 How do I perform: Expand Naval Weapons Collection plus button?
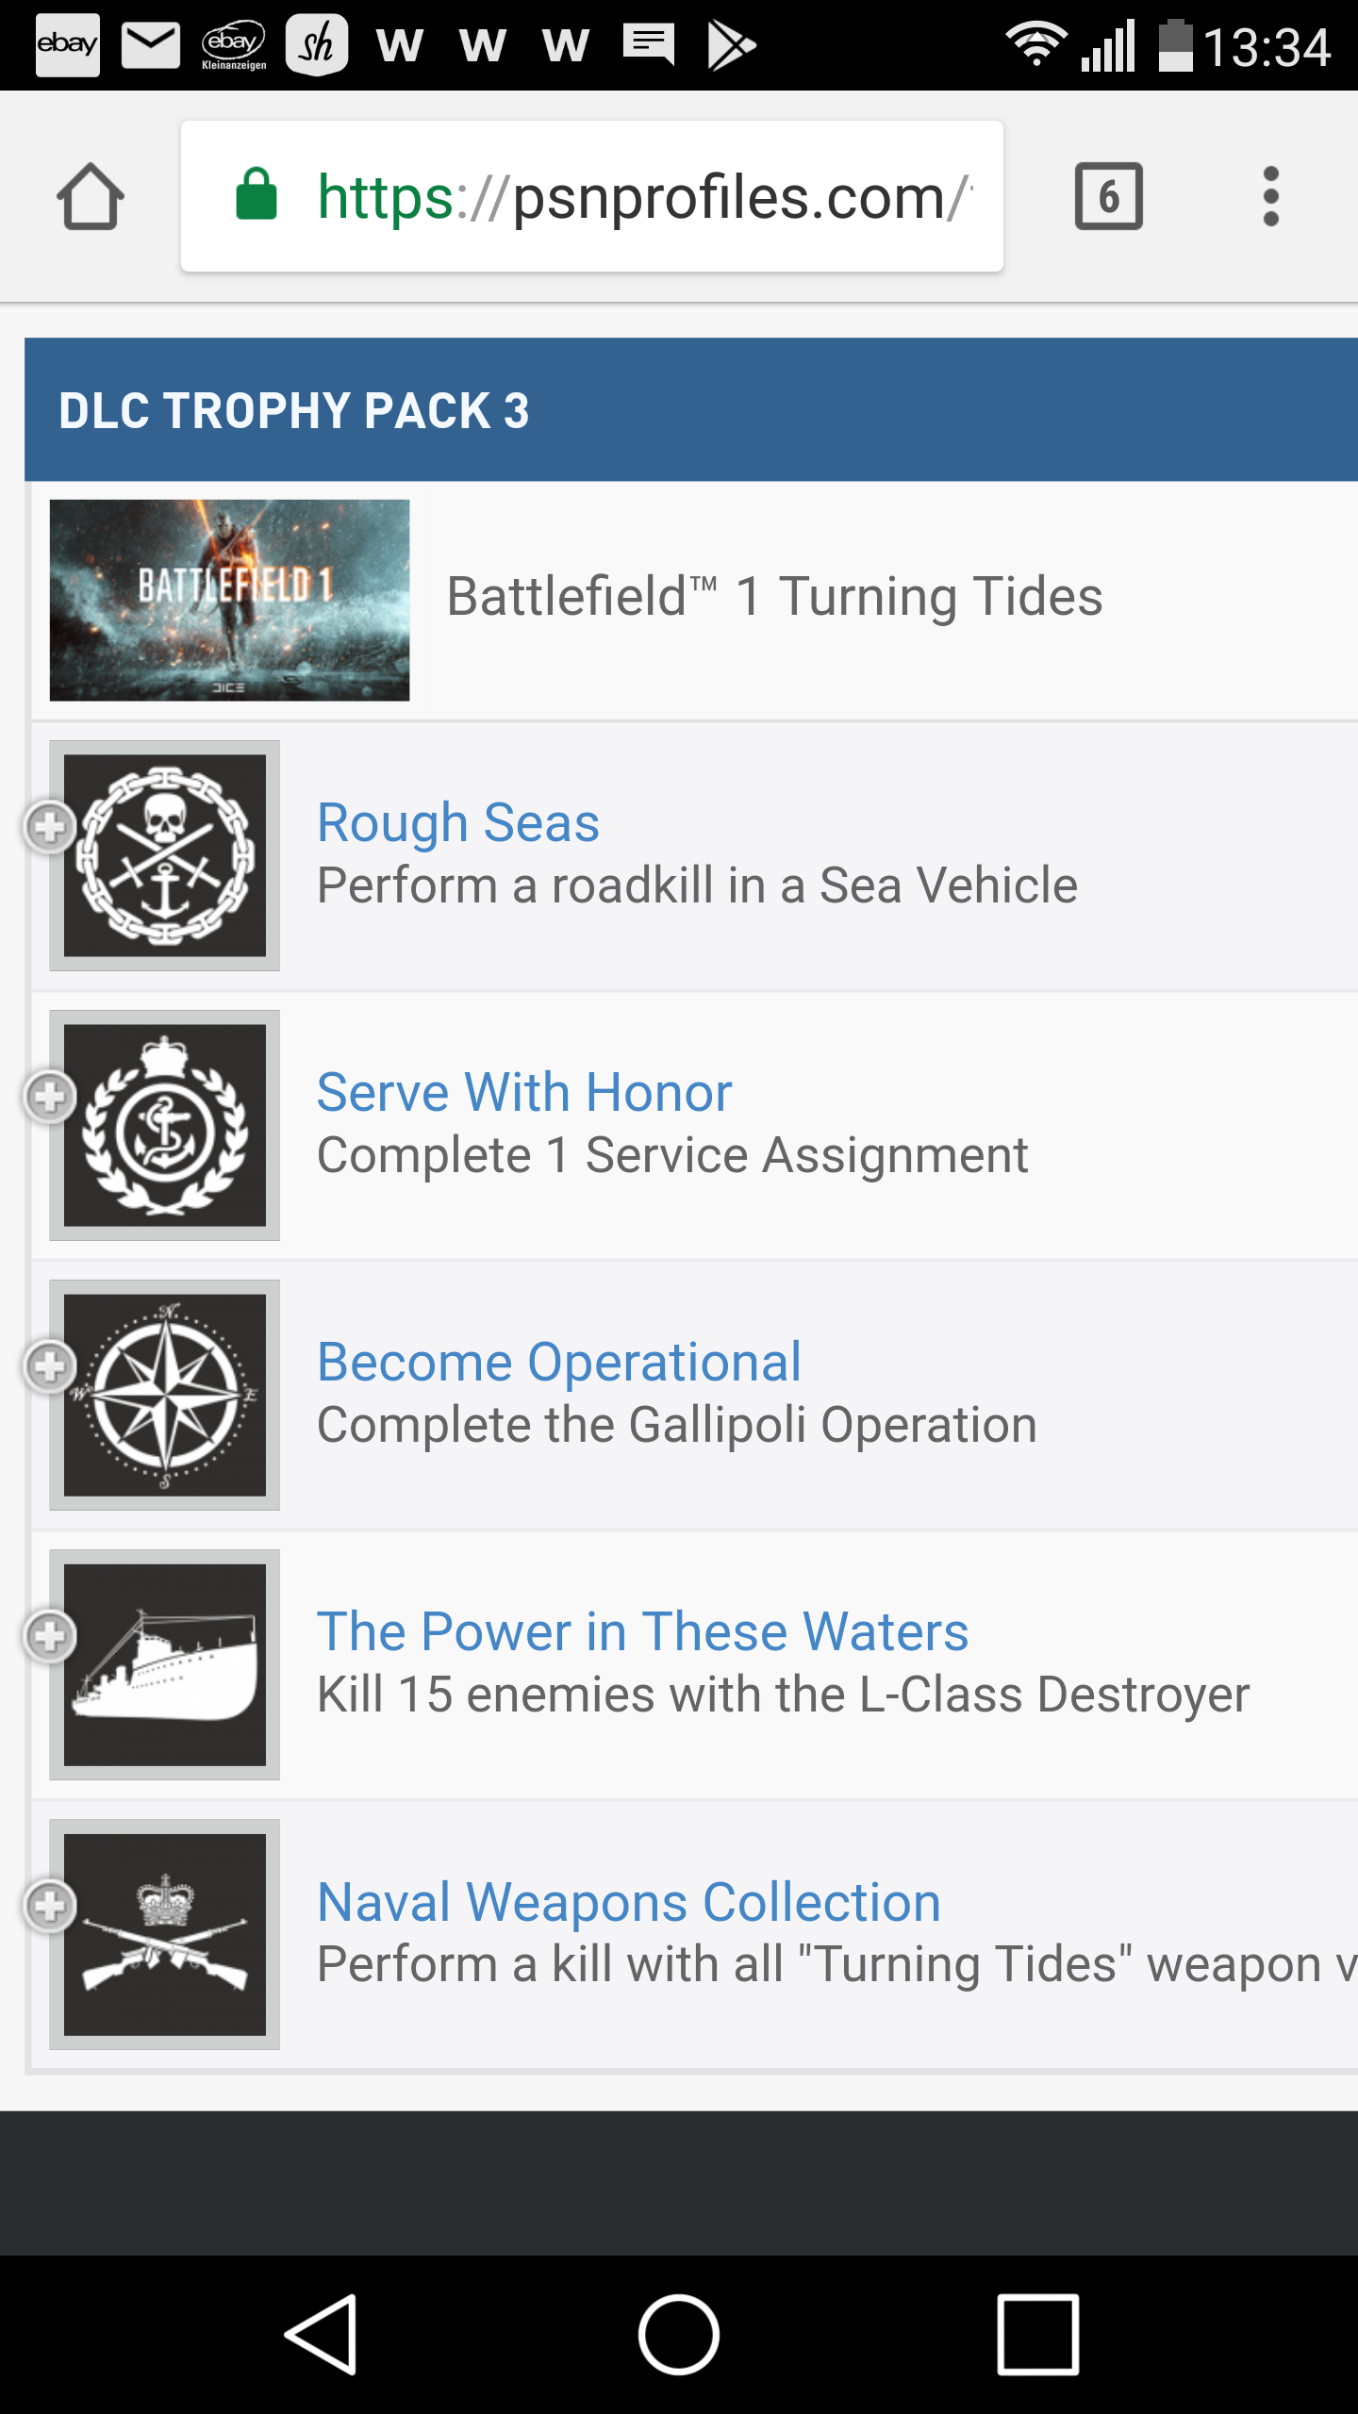[x=49, y=1906]
